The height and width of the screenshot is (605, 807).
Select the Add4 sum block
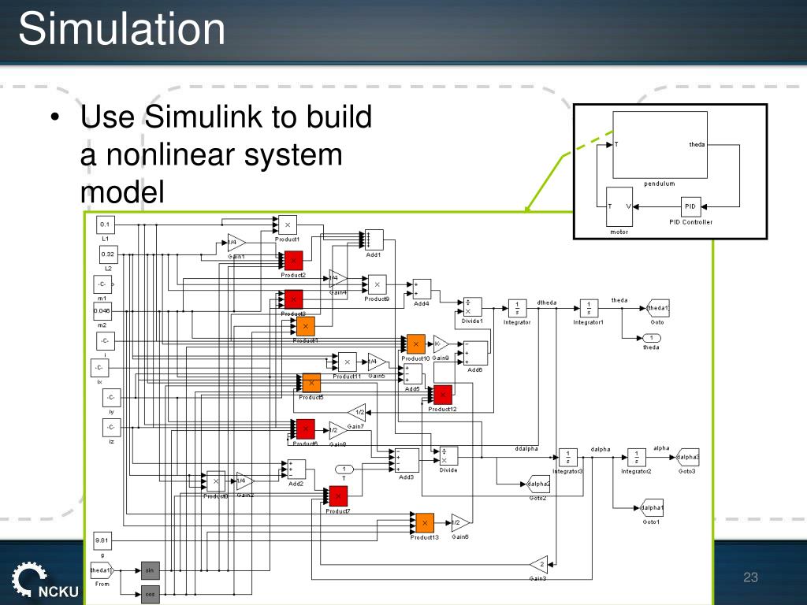pyautogui.click(x=422, y=290)
